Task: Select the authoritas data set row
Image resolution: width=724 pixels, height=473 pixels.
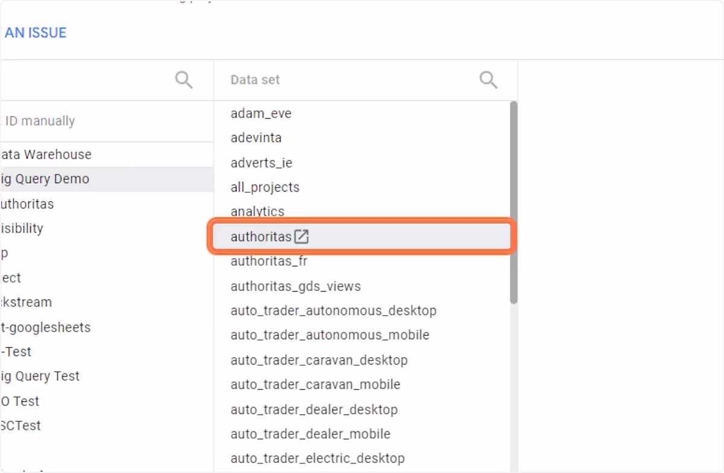Action: click(x=361, y=237)
